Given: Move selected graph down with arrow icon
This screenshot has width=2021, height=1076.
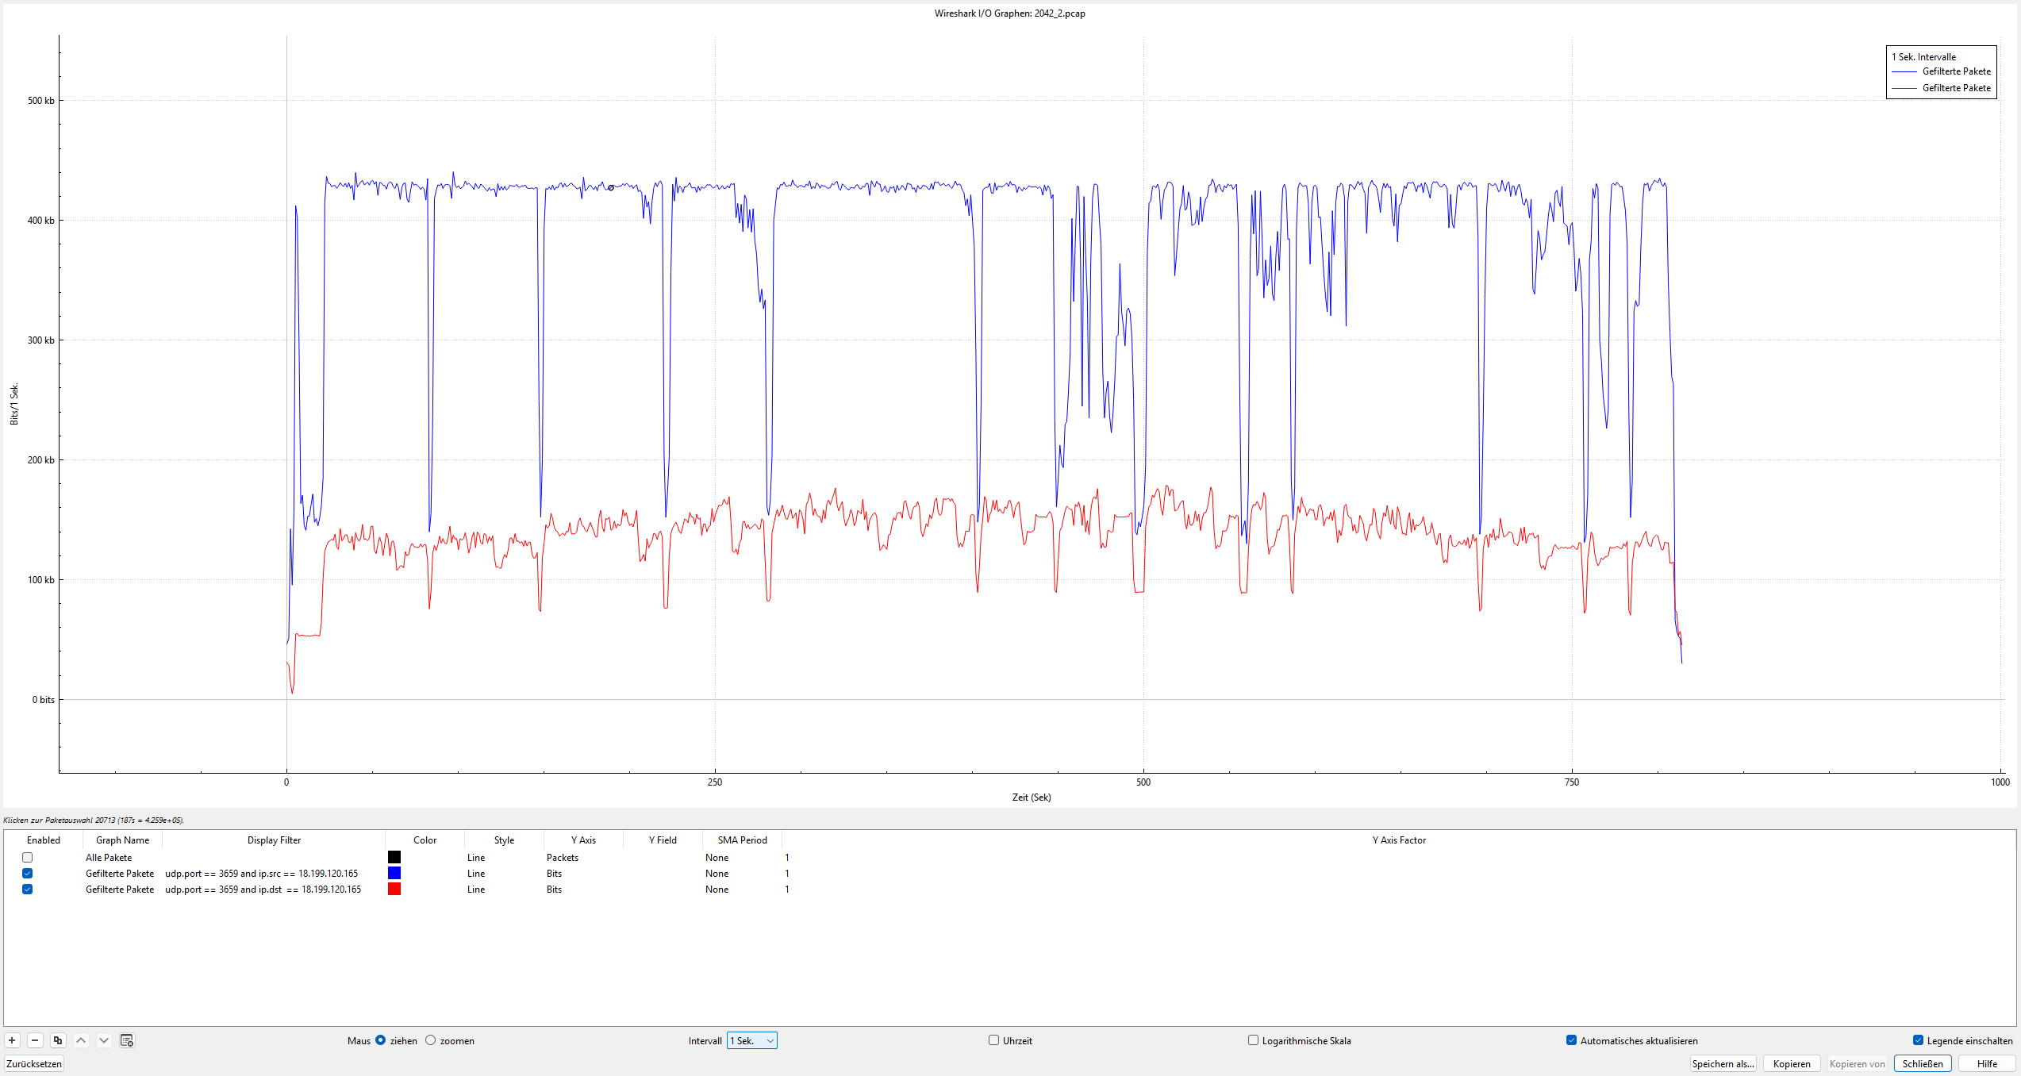Looking at the screenshot, I should click(104, 1040).
